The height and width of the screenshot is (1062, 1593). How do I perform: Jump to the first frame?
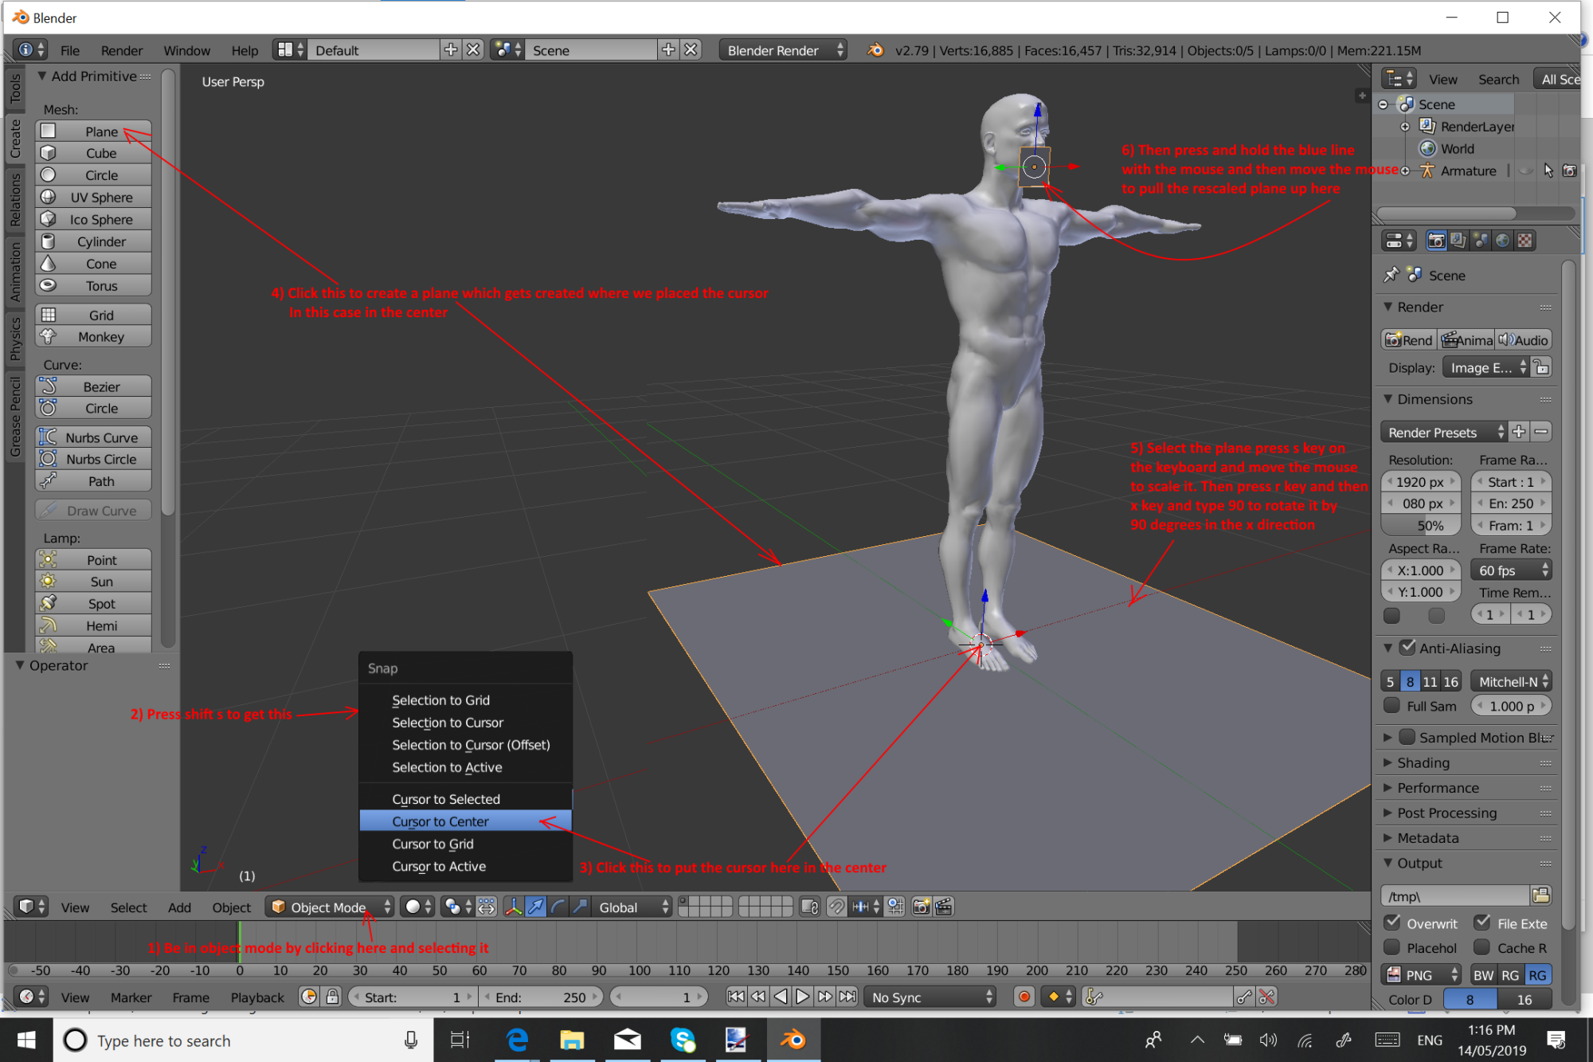736,997
